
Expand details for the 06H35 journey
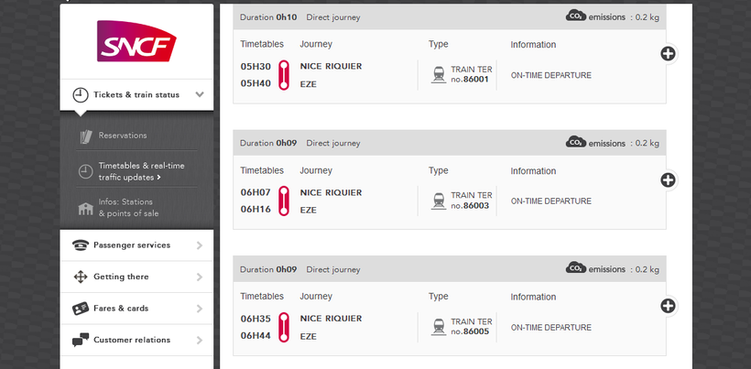point(668,306)
